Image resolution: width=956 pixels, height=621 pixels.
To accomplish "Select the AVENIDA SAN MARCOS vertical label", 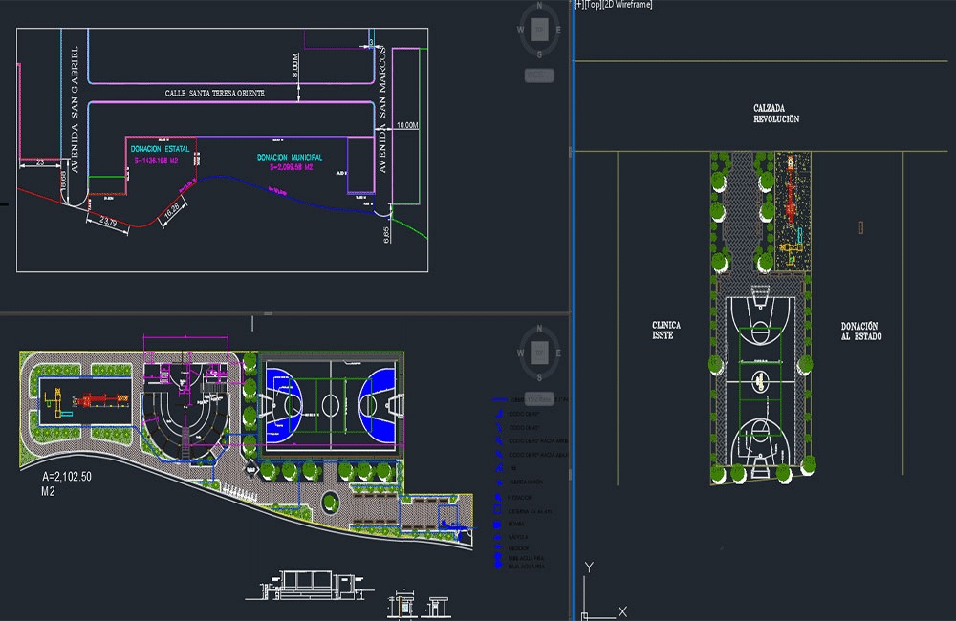I will (x=382, y=110).
